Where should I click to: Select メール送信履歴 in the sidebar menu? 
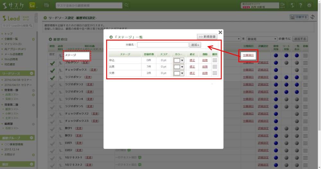coord(15,54)
